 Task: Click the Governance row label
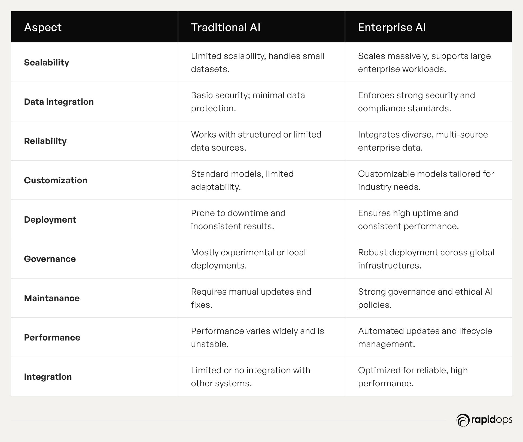click(50, 259)
